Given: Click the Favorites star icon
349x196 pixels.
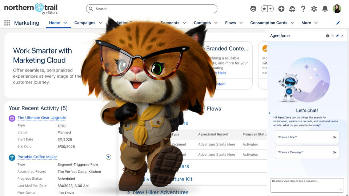Looking at the screenshot, I should pyautogui.click(x=264, y=9).
